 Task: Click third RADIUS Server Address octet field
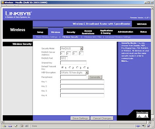click(75, 54)
